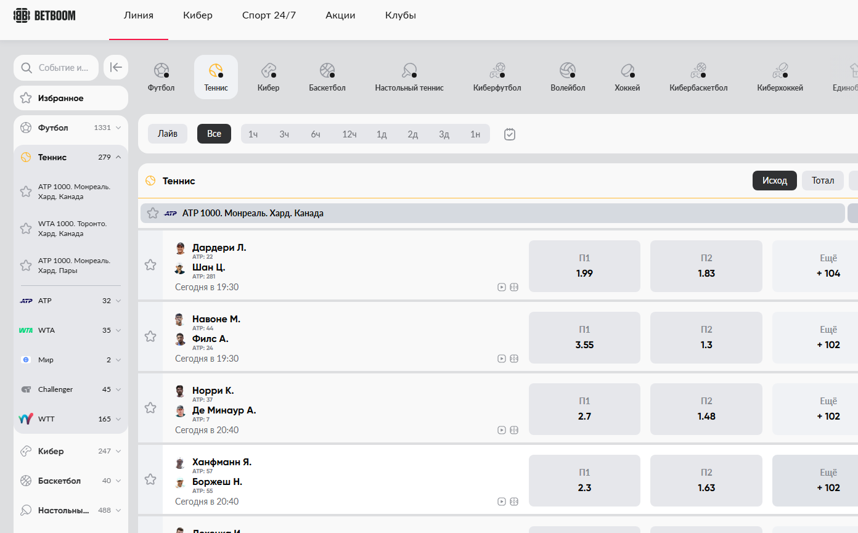Select the Кибер sport icon in top carousel
858x533 pixels.
[268, 77]
